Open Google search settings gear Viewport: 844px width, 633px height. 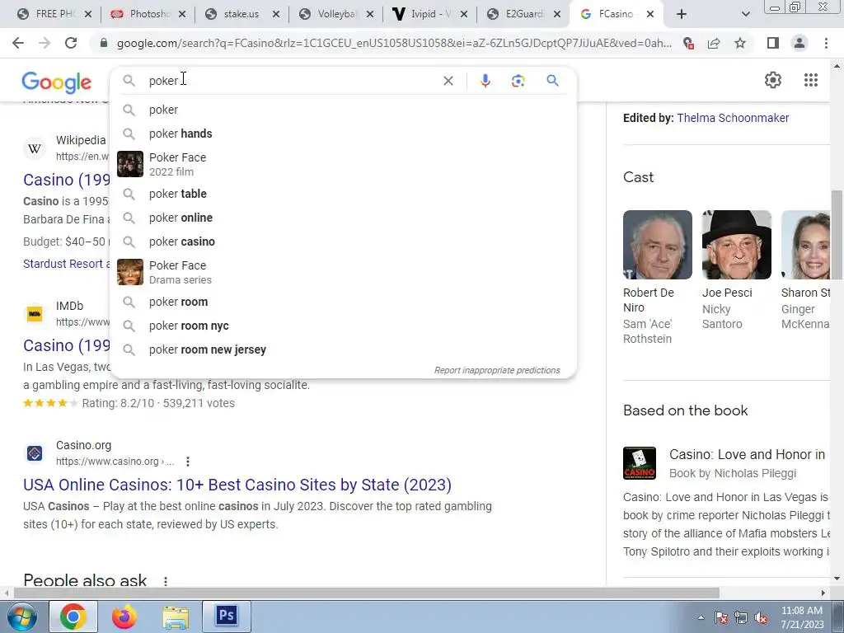point(773,80)
